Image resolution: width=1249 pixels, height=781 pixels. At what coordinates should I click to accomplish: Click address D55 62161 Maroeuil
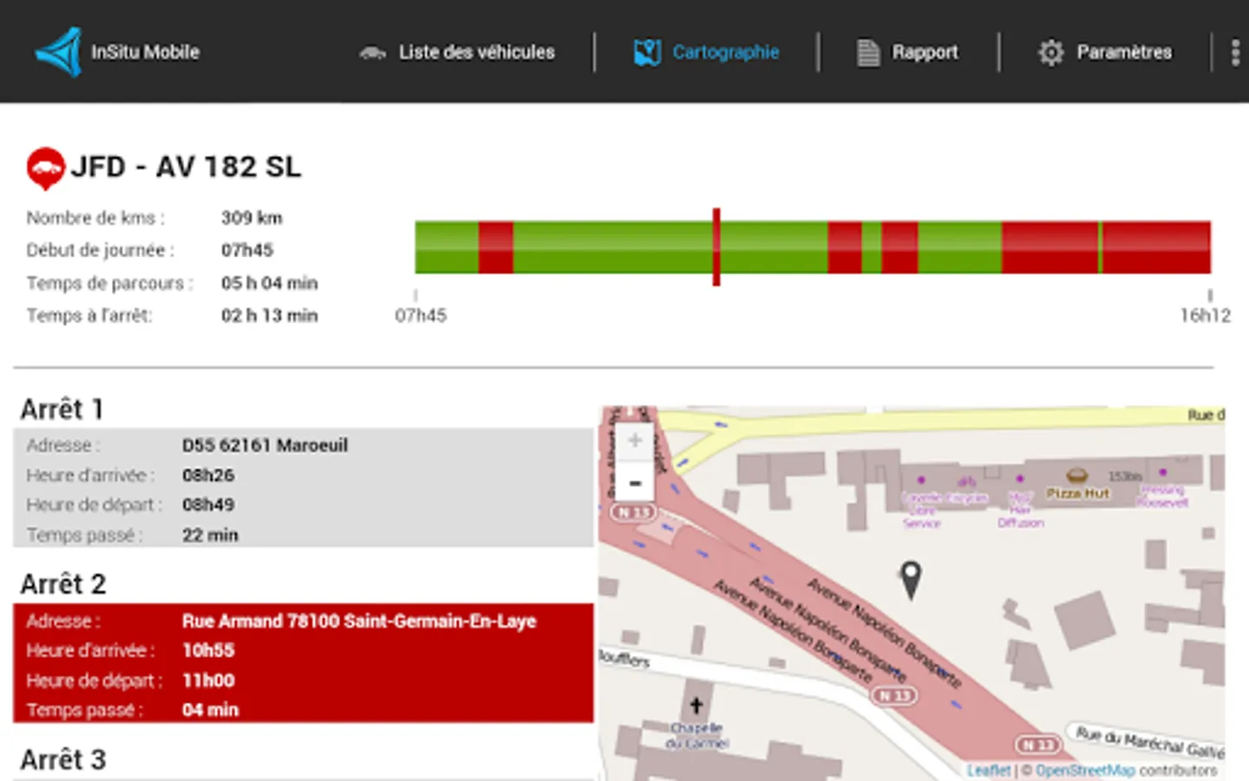265,446
